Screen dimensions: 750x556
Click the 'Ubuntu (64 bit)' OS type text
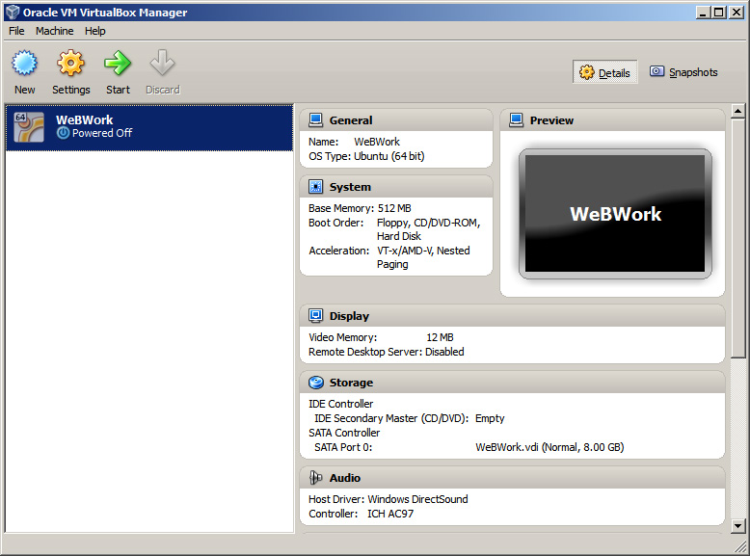click(388, 156)
